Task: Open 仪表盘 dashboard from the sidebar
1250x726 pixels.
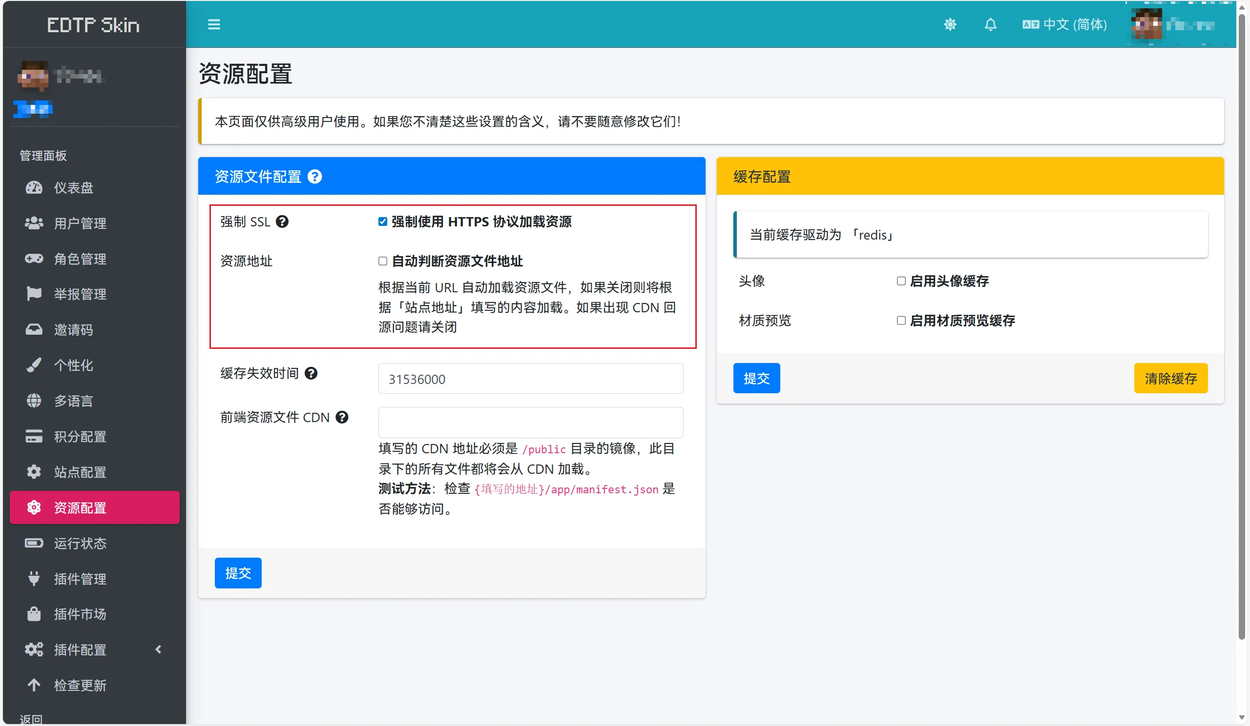Action: (x=73, y=188)
